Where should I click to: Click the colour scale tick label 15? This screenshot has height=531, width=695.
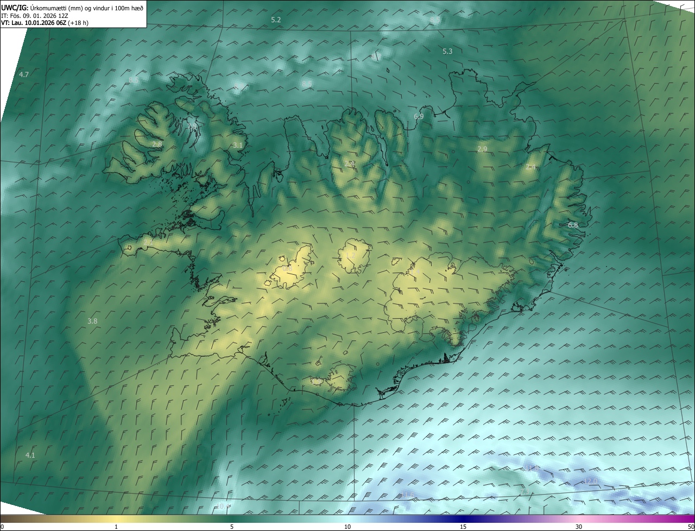463,527
